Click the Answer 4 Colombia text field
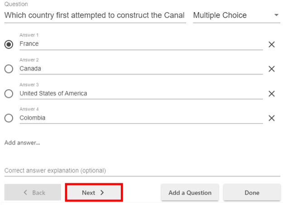283x205 pixels. pos(140,118)
